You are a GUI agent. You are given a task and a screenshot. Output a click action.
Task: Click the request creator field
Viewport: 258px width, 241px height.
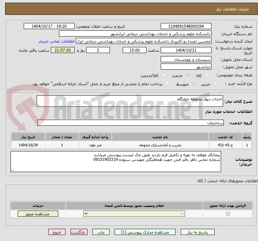[x=144, y=41]
